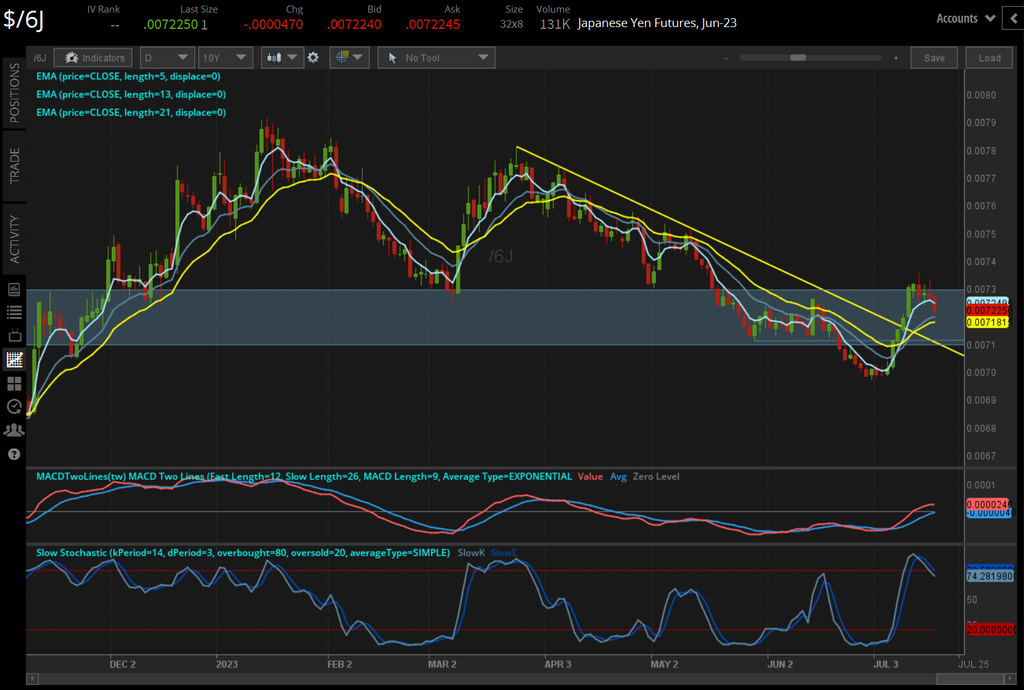
Task: Toggle the SlowK plot in Slow Stochastic
Action: [x=470, y=552]
